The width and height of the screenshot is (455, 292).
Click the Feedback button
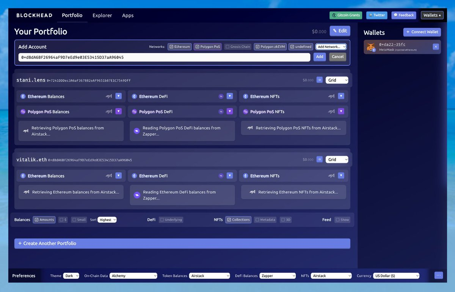404,15
